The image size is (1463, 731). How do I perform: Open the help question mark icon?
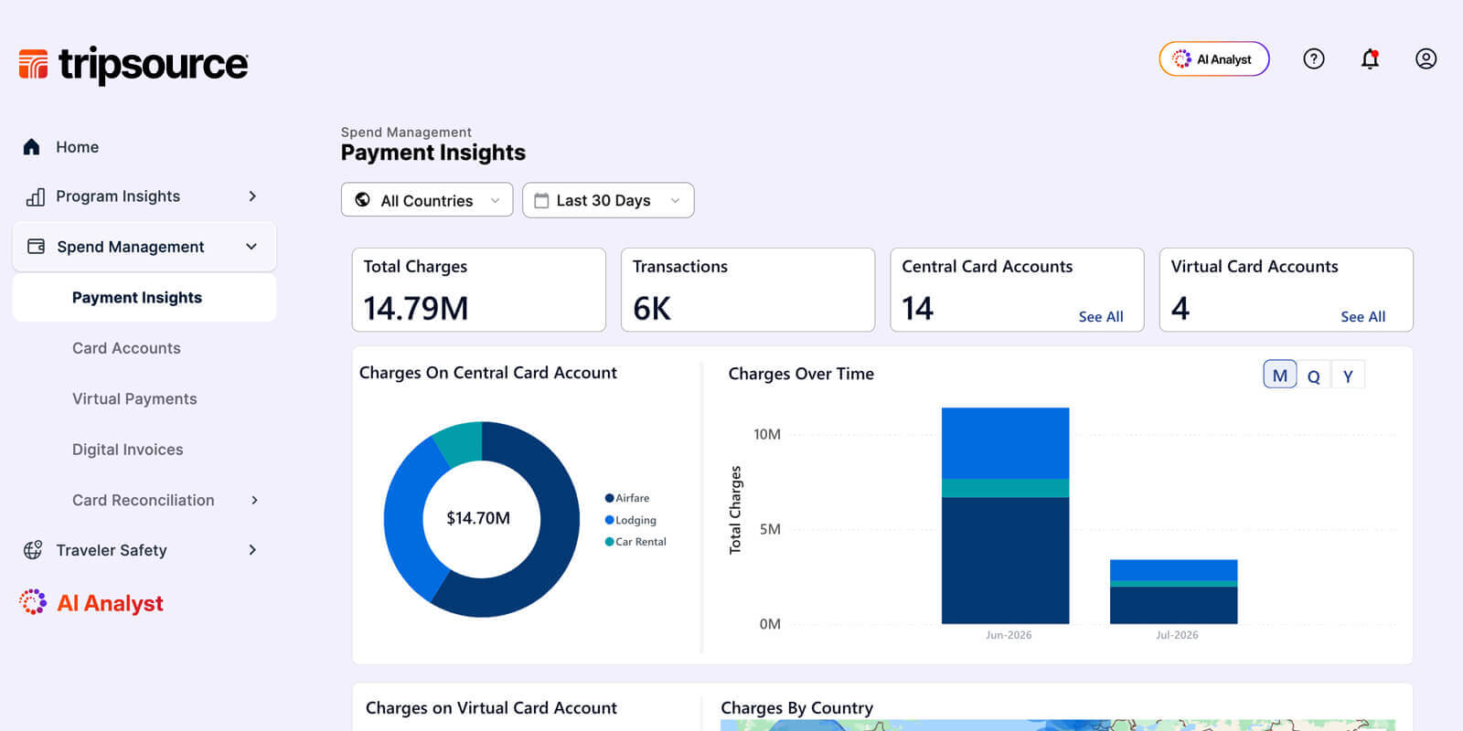tap(1314, 59)
